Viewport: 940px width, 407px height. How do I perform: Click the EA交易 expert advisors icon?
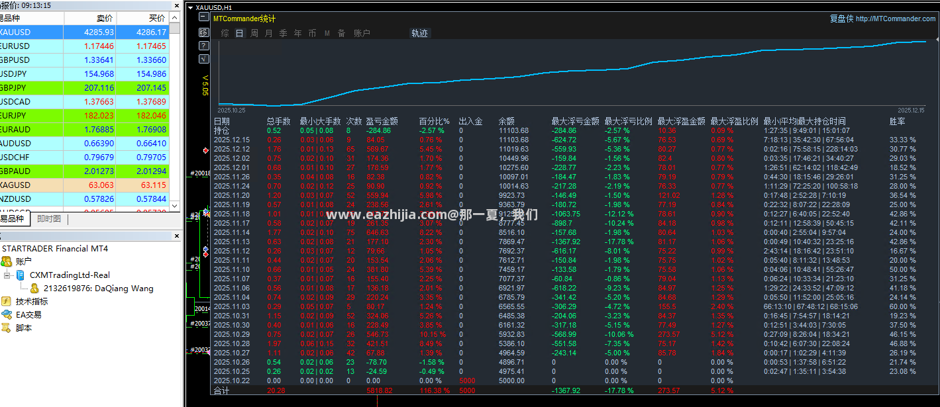pyautogui.click(x=7, y=314)
